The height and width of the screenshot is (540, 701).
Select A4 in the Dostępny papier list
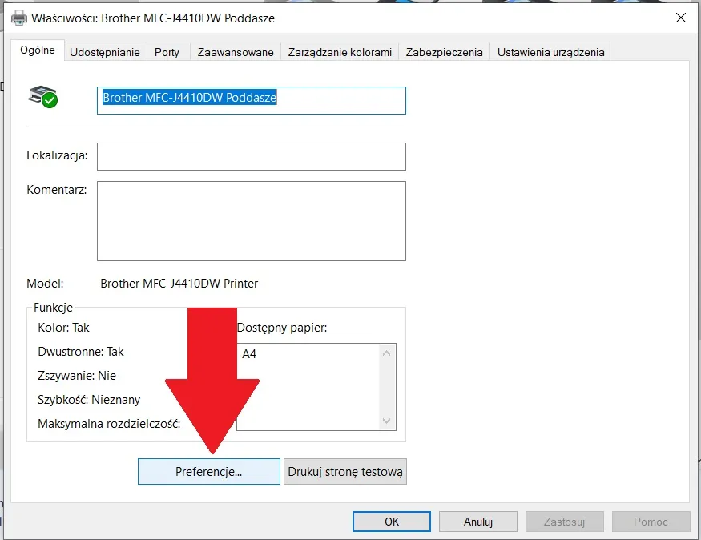[x=249, y=353]
